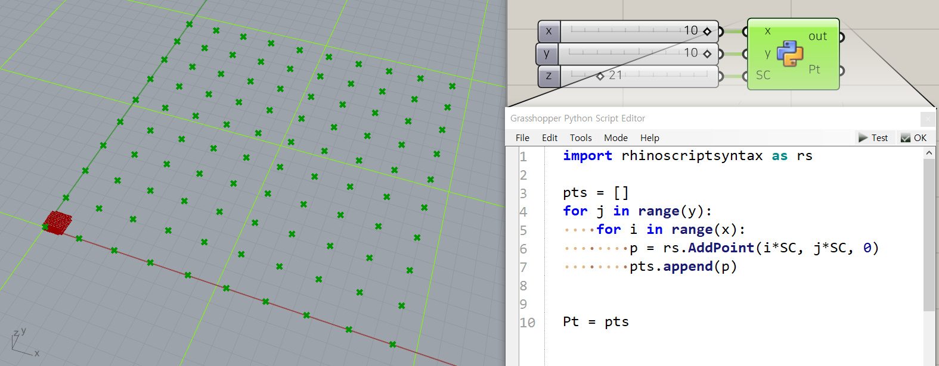This screenshot has width=939, height=366.
Task: Click the y input parameter on Python component
Action: click(x=767, y=54)
